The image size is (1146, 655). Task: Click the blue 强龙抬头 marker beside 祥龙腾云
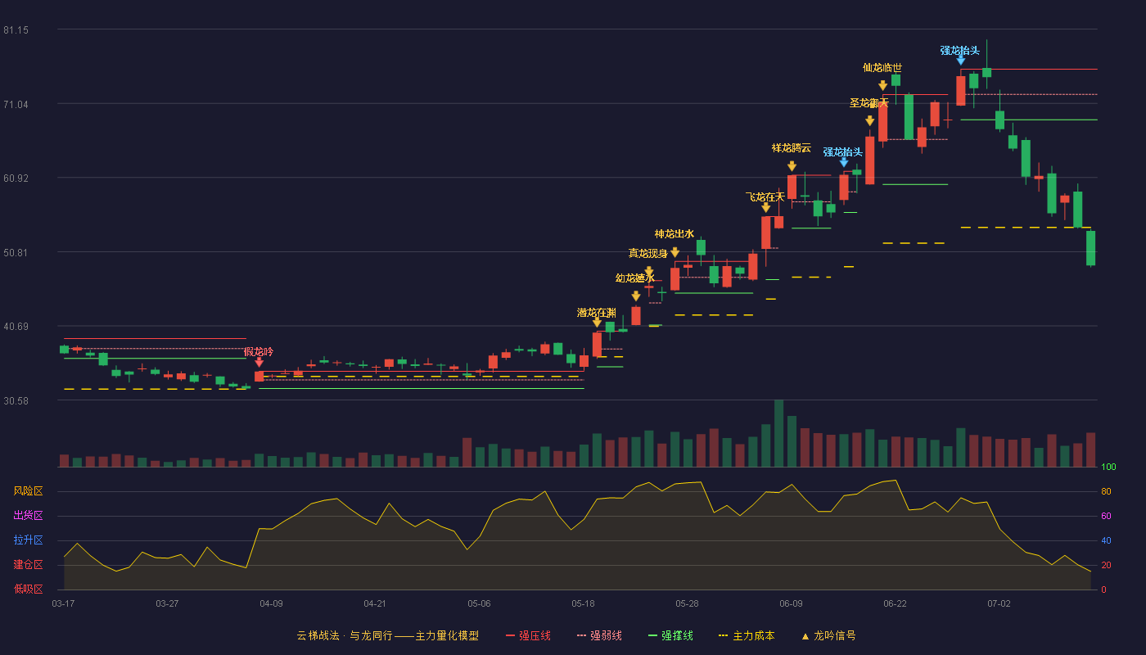pos(843,163)
